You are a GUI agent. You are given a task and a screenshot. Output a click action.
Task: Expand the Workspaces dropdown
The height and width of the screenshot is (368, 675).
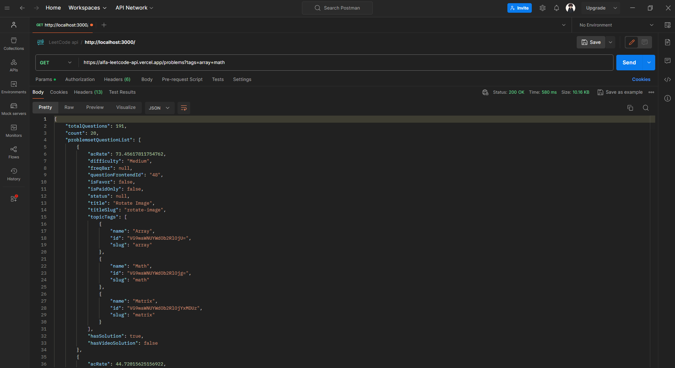87,8
